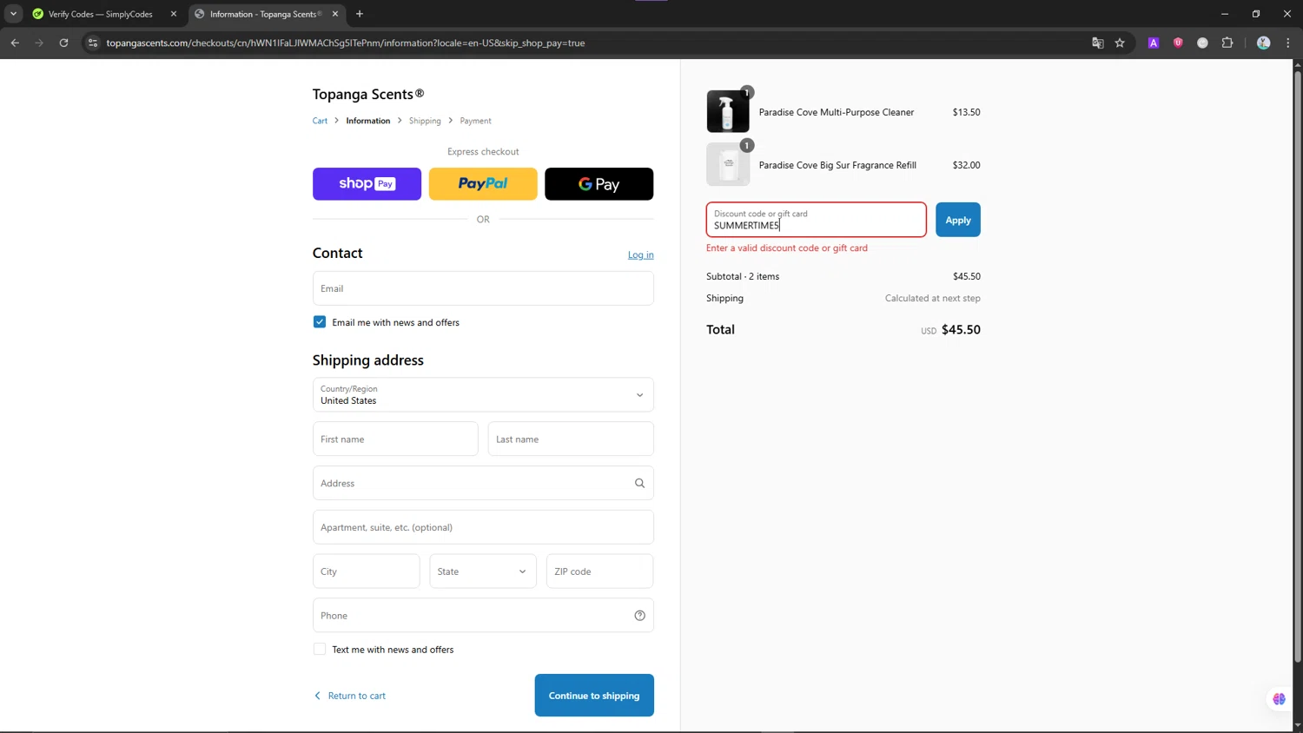
Task: Click the Apartment, suite field
Action: 483,527
